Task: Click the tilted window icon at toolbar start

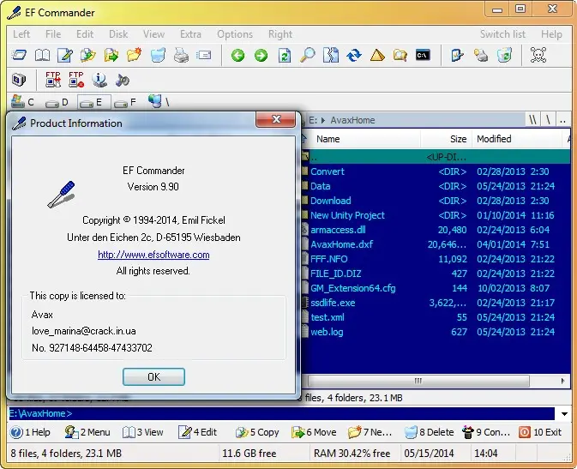Action: (x=19, y=56)
